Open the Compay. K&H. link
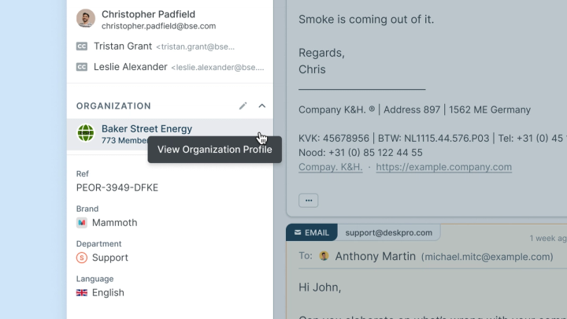The width and height of the screenshot is (567, 319). 330,167
